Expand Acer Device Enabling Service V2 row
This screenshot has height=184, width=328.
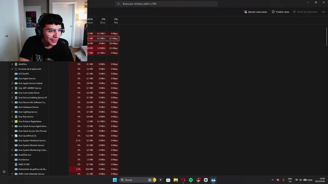(x=12, y=98)
